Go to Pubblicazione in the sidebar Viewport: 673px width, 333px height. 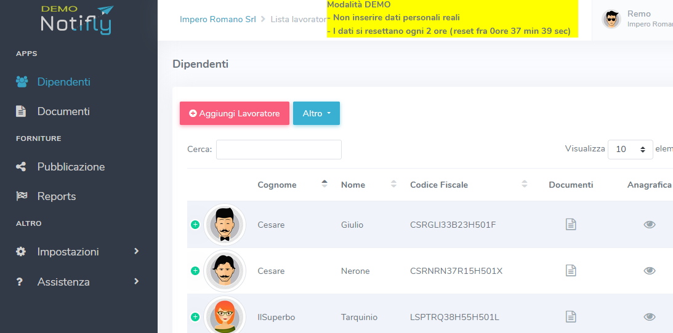coord(70,167)
